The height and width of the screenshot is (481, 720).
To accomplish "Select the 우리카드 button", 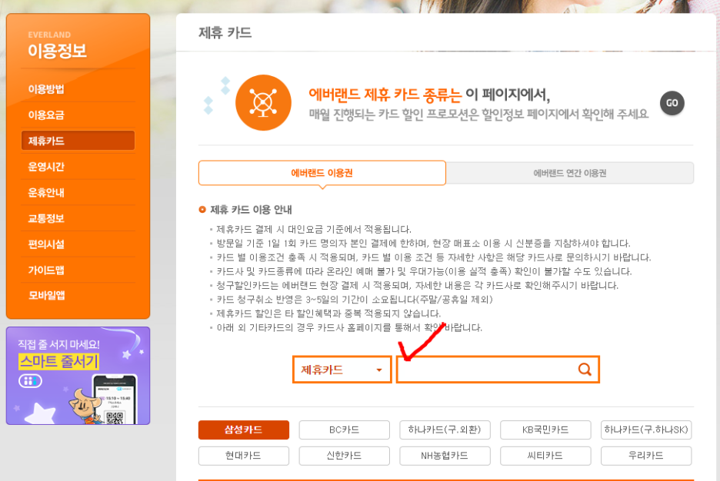I will click(x=646, y=456).
